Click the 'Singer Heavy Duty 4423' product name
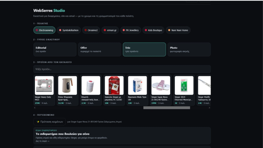The image size is (263, 148). 43,98
